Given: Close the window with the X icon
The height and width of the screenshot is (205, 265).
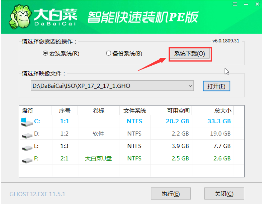Looking at the screenshot, I should pyautogui.click(x=257, y=4).
